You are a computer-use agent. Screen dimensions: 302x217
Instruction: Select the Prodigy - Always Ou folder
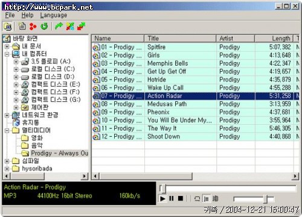pyautogui.click(x=60, y=153)
